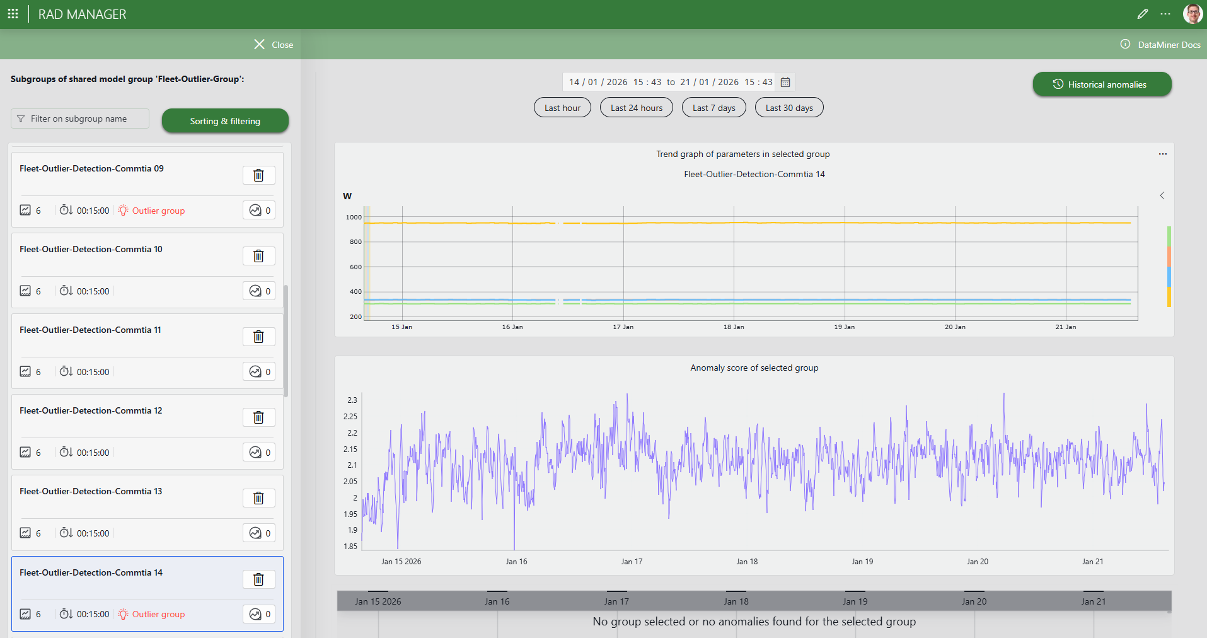Open the header three-dots more menu
Viewport: 1207px width, 638px height.
pos(1165,14)
